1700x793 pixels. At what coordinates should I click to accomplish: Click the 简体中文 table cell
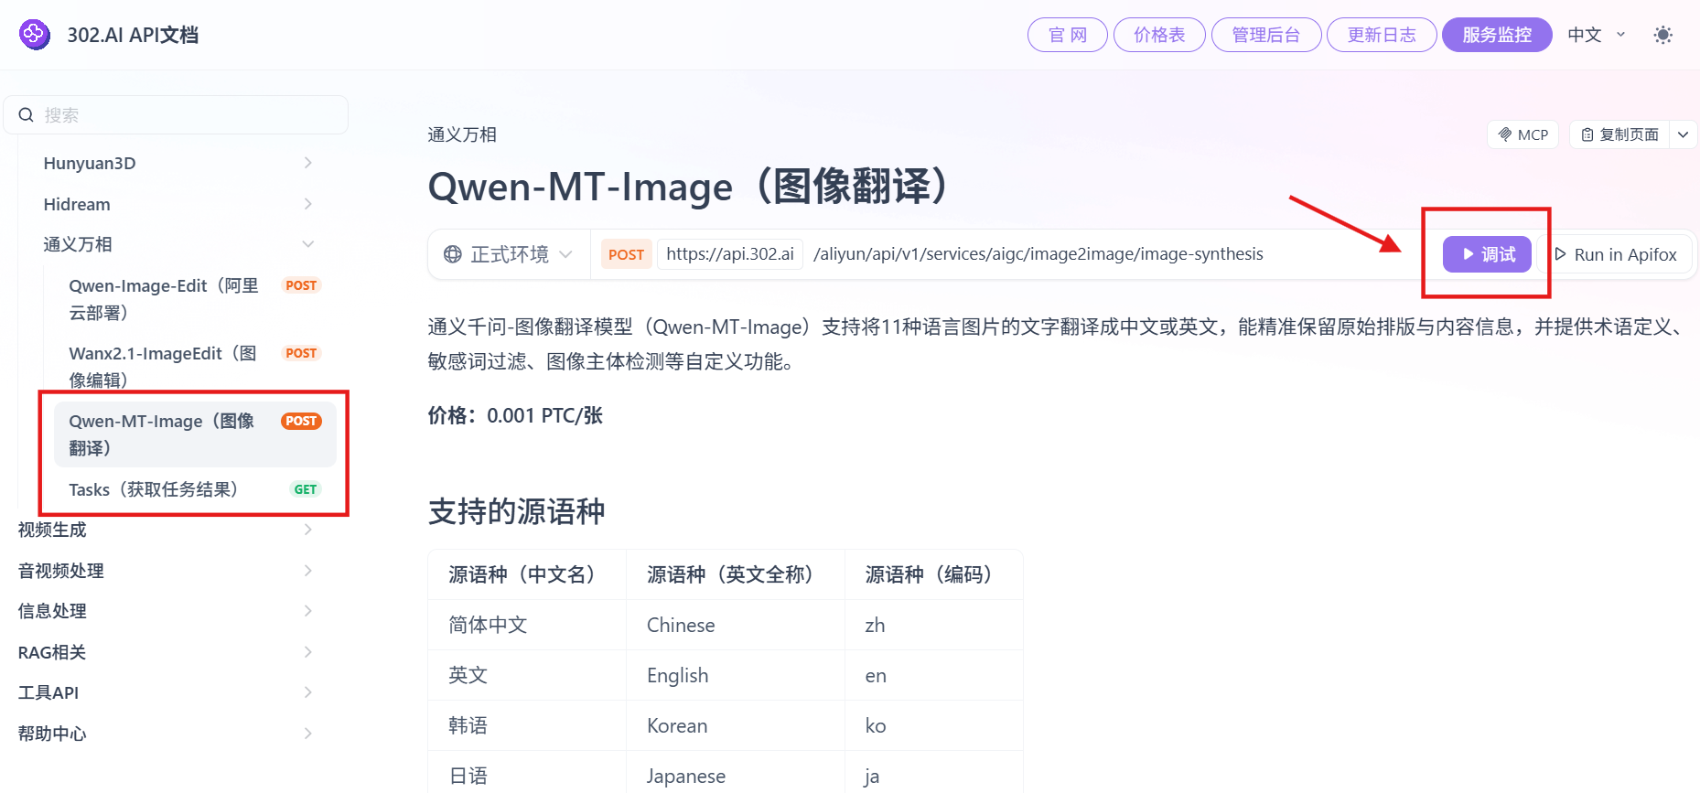point(527,625)
